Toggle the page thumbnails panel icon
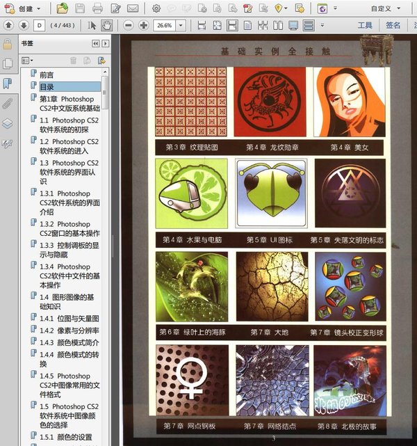Image resolution: width=417 pixels, height=446 pixels. (x=7, y=63)
